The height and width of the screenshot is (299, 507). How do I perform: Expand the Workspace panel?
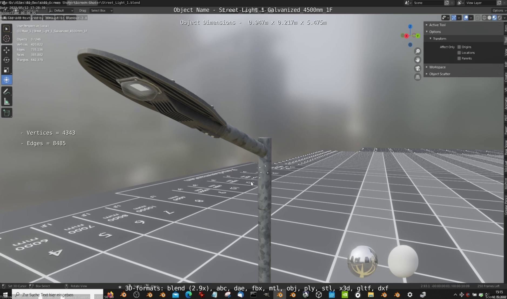pyautogui.click(x=463, y=67)
